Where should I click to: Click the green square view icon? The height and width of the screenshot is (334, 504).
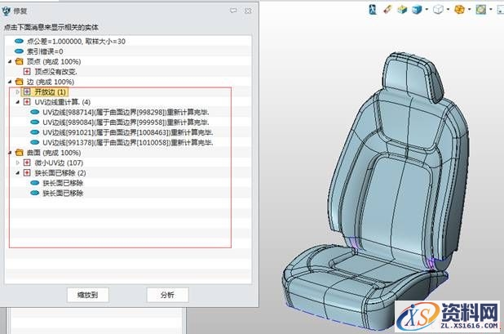(x=481, y=10)
